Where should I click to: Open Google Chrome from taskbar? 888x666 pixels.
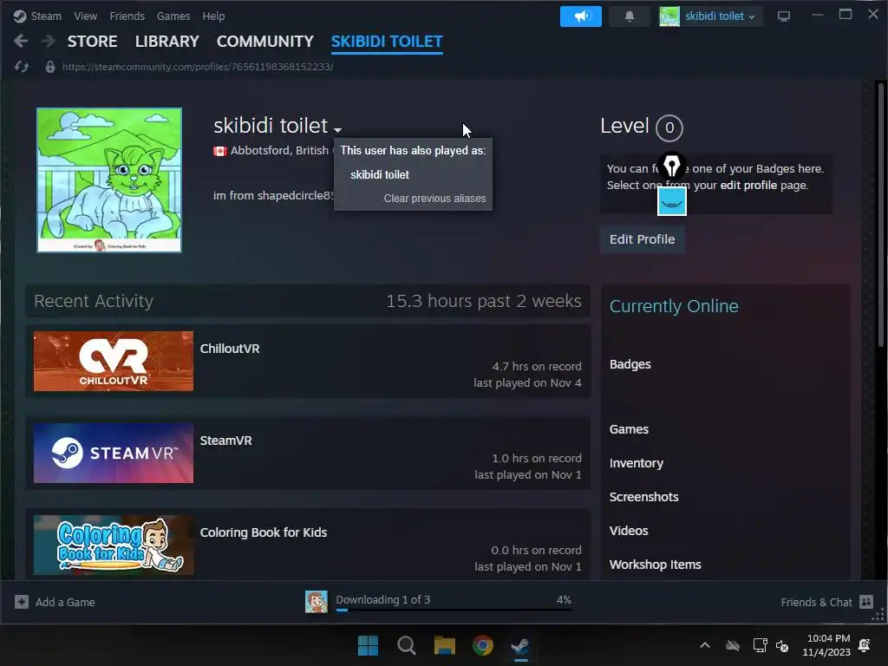(x=483, y=645)
